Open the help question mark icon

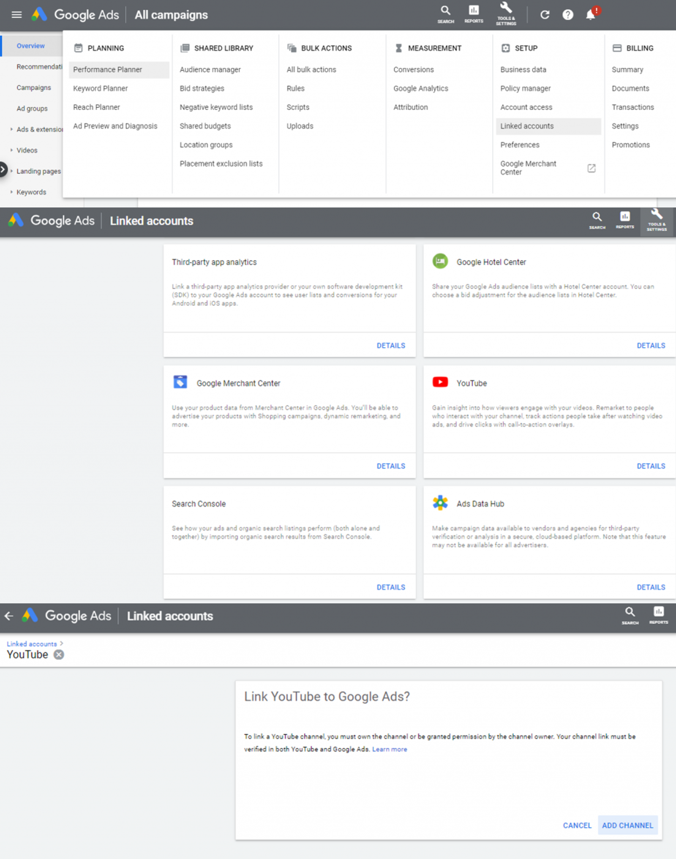point(567,15)
